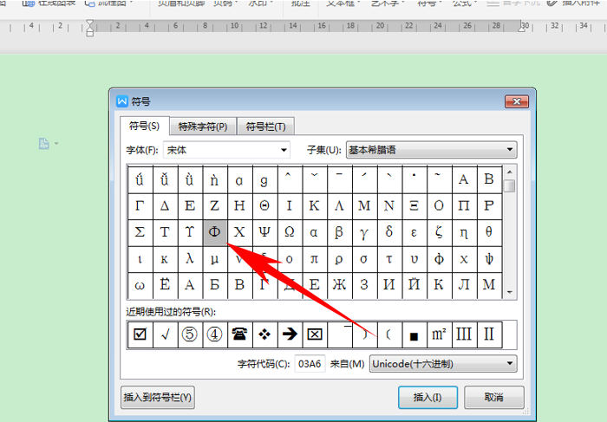607x422 pixels.
Task: Click the lowercase pi π symbol
Action: point(314,259)
